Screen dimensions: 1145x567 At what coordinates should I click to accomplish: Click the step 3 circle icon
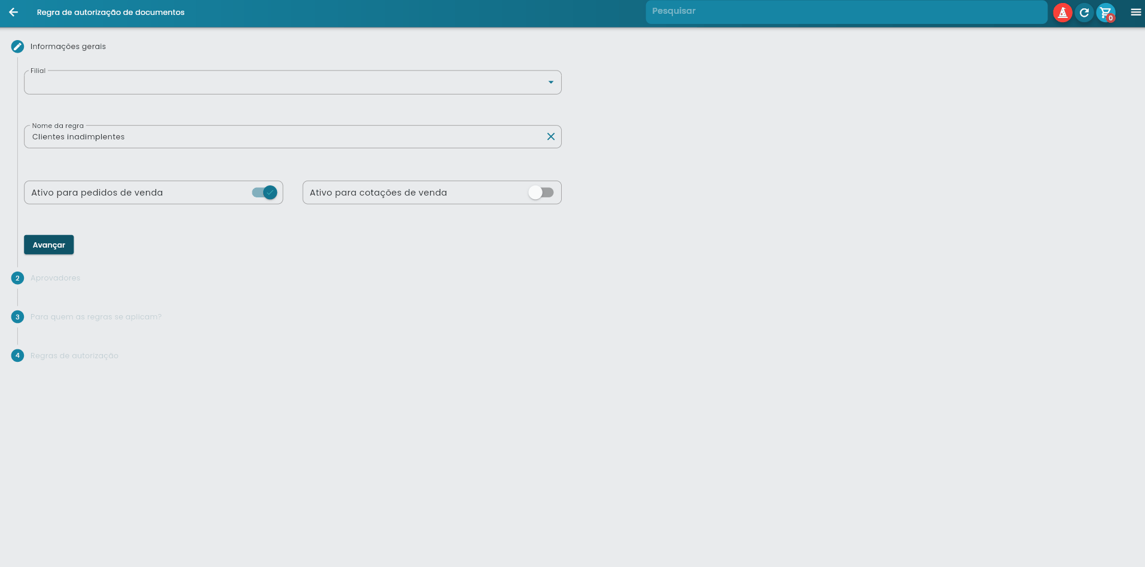point(17,317)
